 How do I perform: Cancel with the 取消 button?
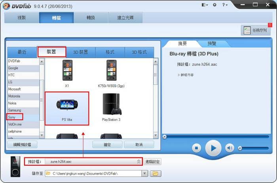click(x=139, y=145)
